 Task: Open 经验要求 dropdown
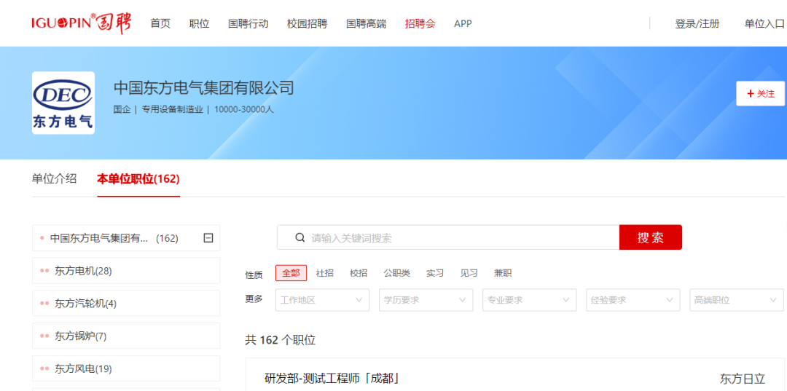(x=633, y=300)
